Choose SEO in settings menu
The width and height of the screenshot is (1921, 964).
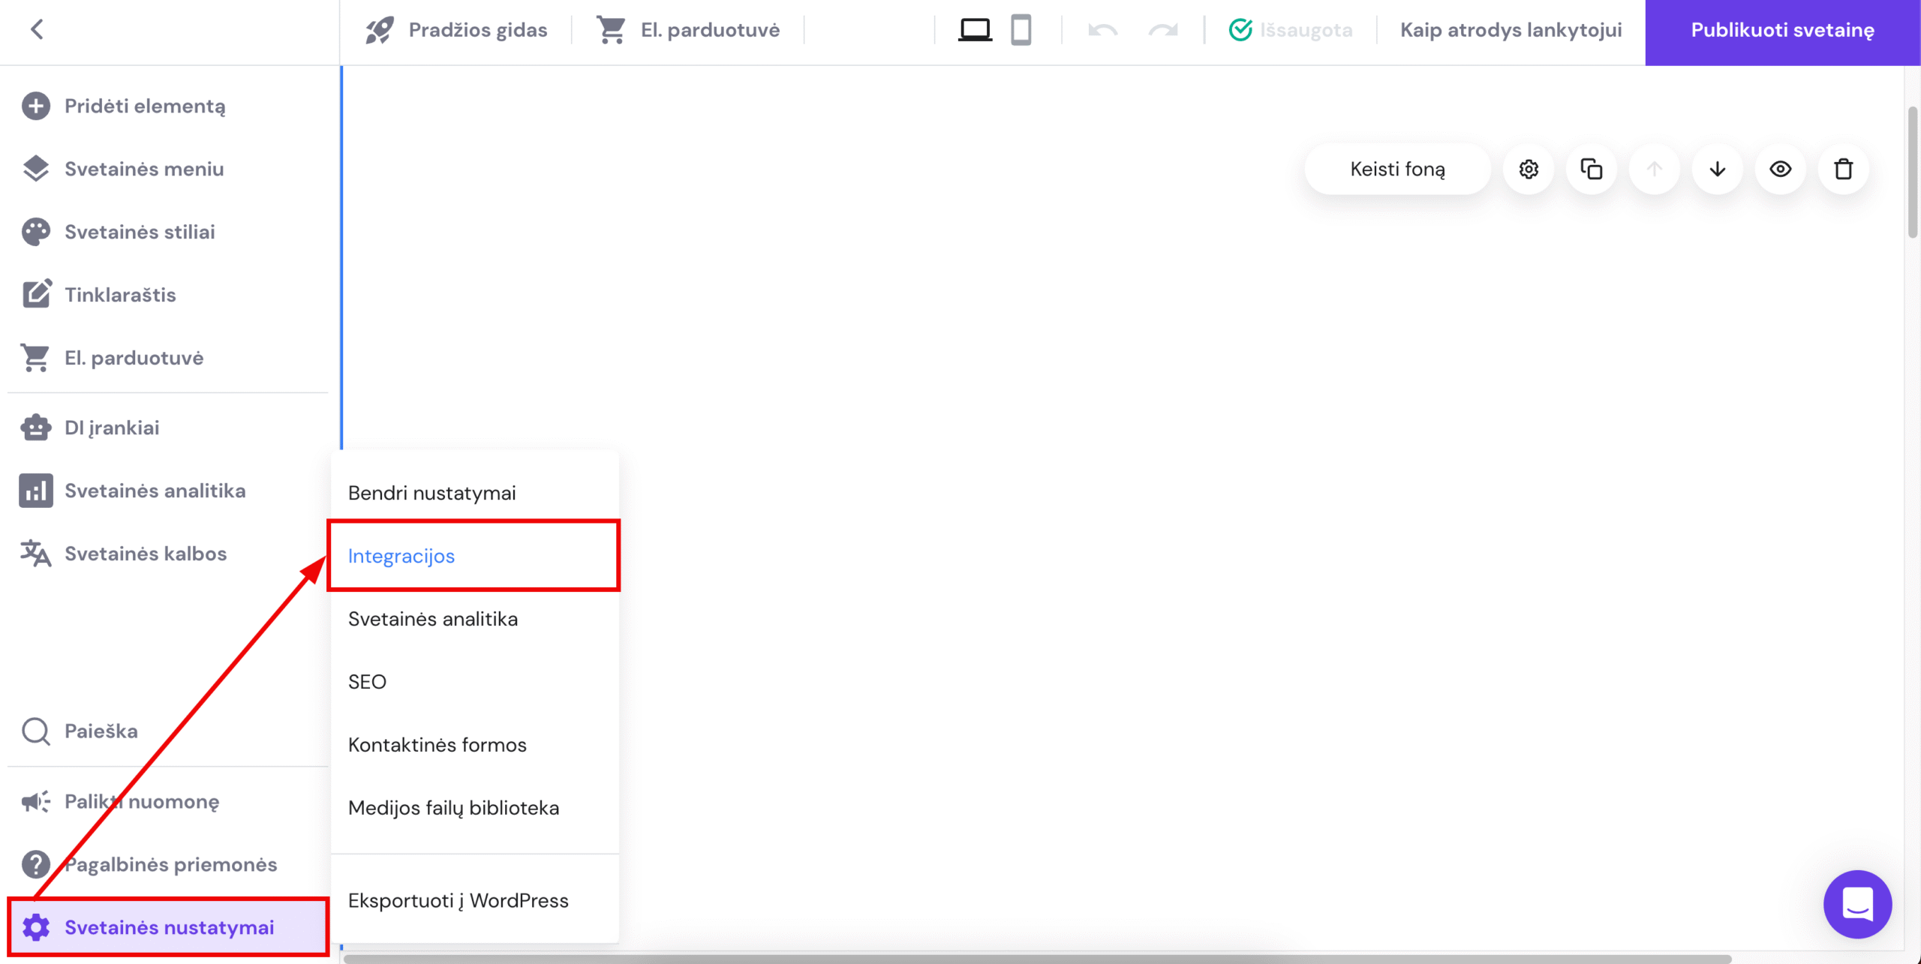[x=367, y=681]
